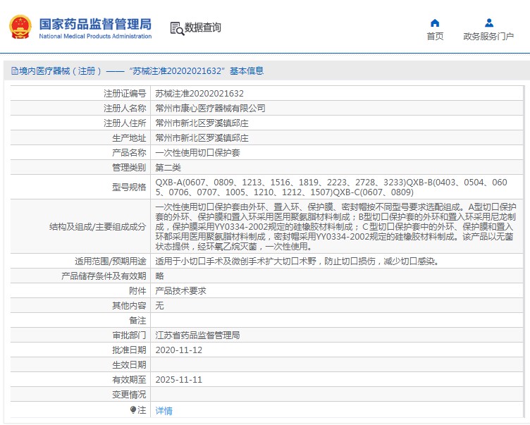Click the 注册人名称 row label
Viewport: 530px width, 425px height.
click(125, 109)
